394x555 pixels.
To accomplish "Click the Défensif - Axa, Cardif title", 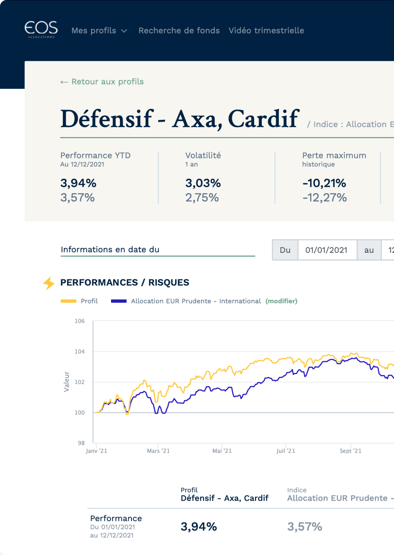I will click(180, 119).
